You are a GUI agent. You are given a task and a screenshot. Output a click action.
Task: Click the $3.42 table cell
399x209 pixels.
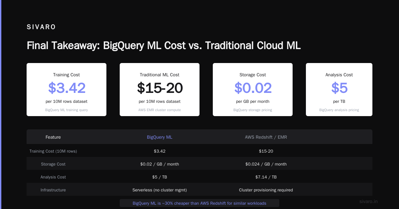click(x=160, y=151)
